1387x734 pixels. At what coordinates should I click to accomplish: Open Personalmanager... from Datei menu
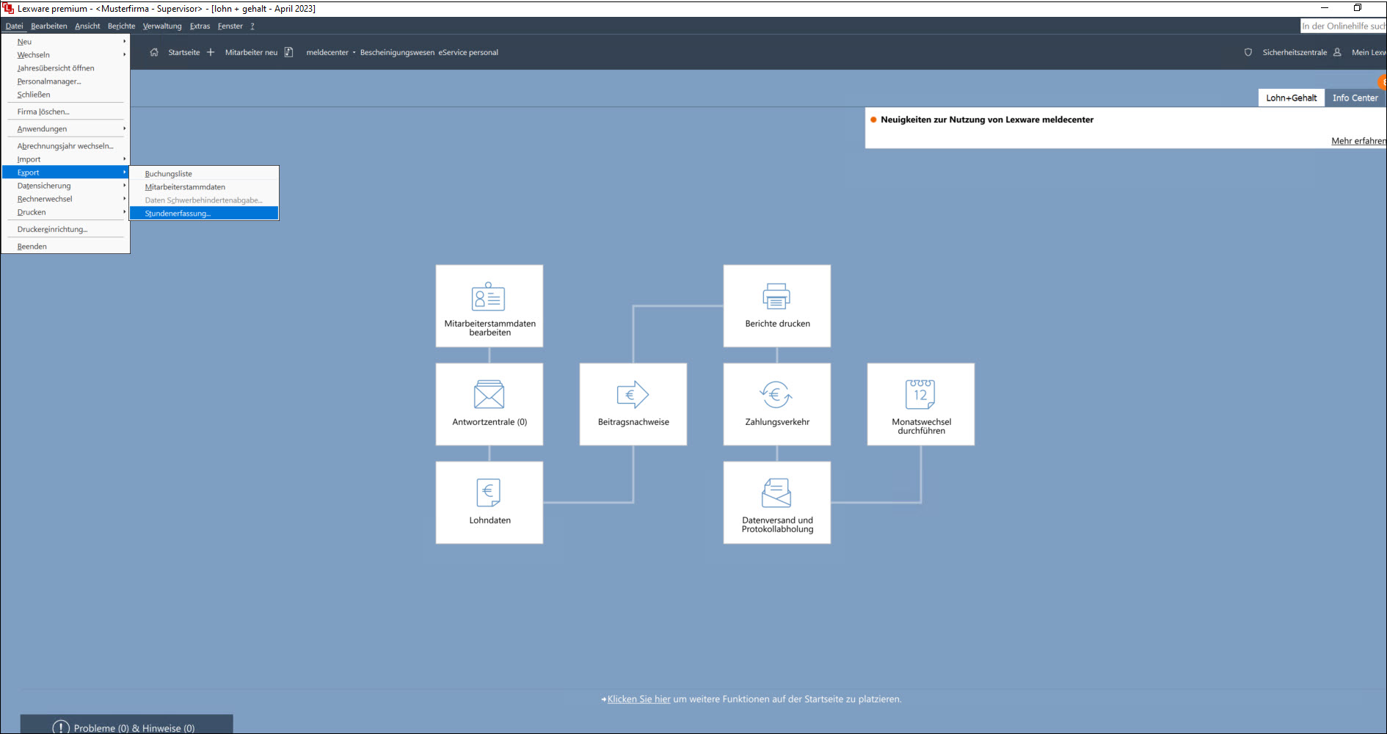pyautogui.click(x=66, y=81)
